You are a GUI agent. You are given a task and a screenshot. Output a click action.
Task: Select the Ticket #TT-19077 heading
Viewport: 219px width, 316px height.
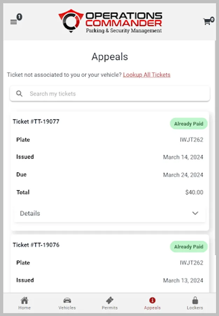coord(36,121)
